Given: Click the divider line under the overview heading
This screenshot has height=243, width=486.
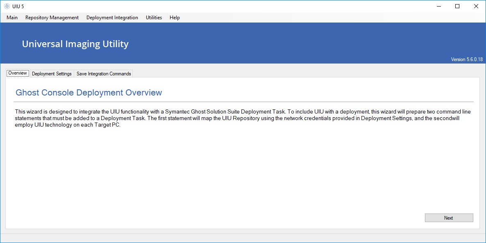Looking at the screenshot, I should [x=244, y=102].
